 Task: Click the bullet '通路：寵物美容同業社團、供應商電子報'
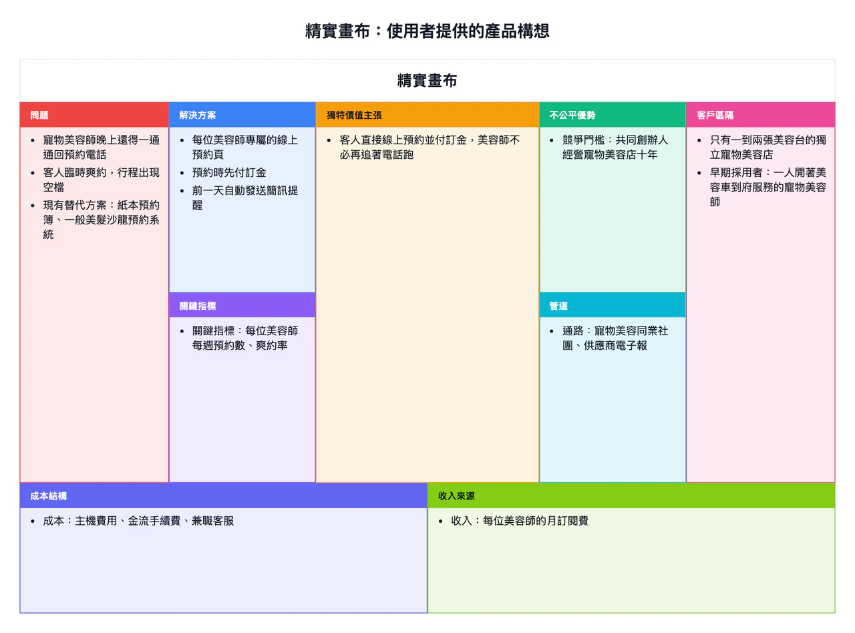click(x=615, y=338)
